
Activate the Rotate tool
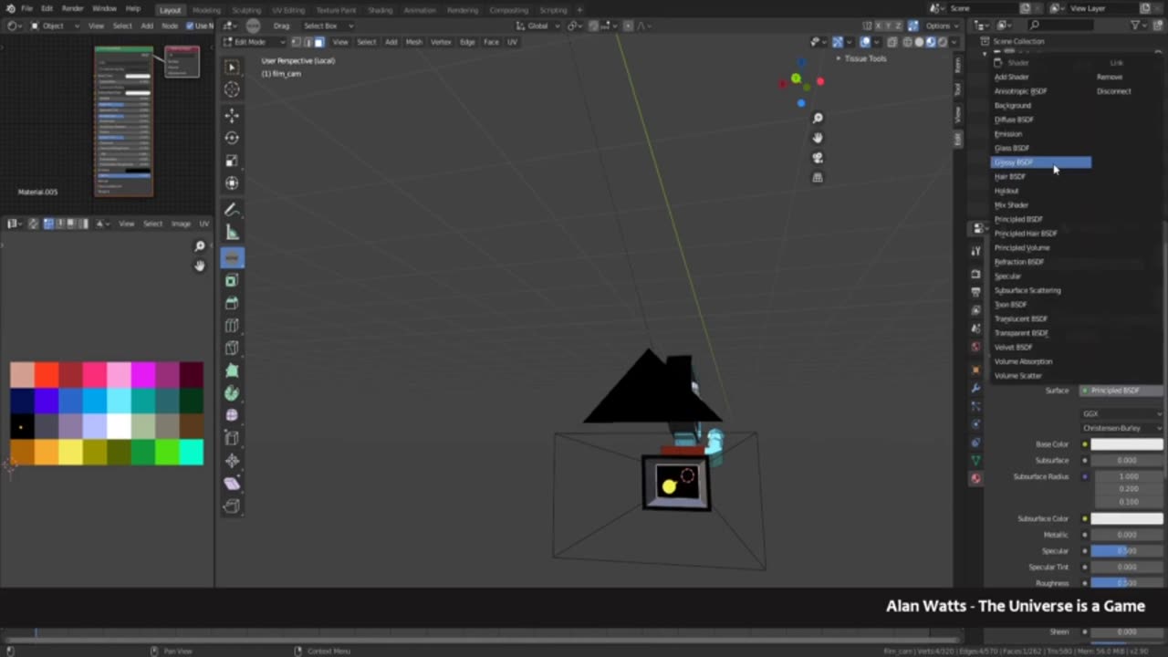[232, 138]
